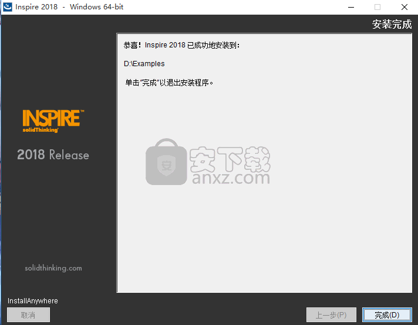Click the 2018 Release text
Image resolution: width=418 pixels, height=325 pixels.
53,155
